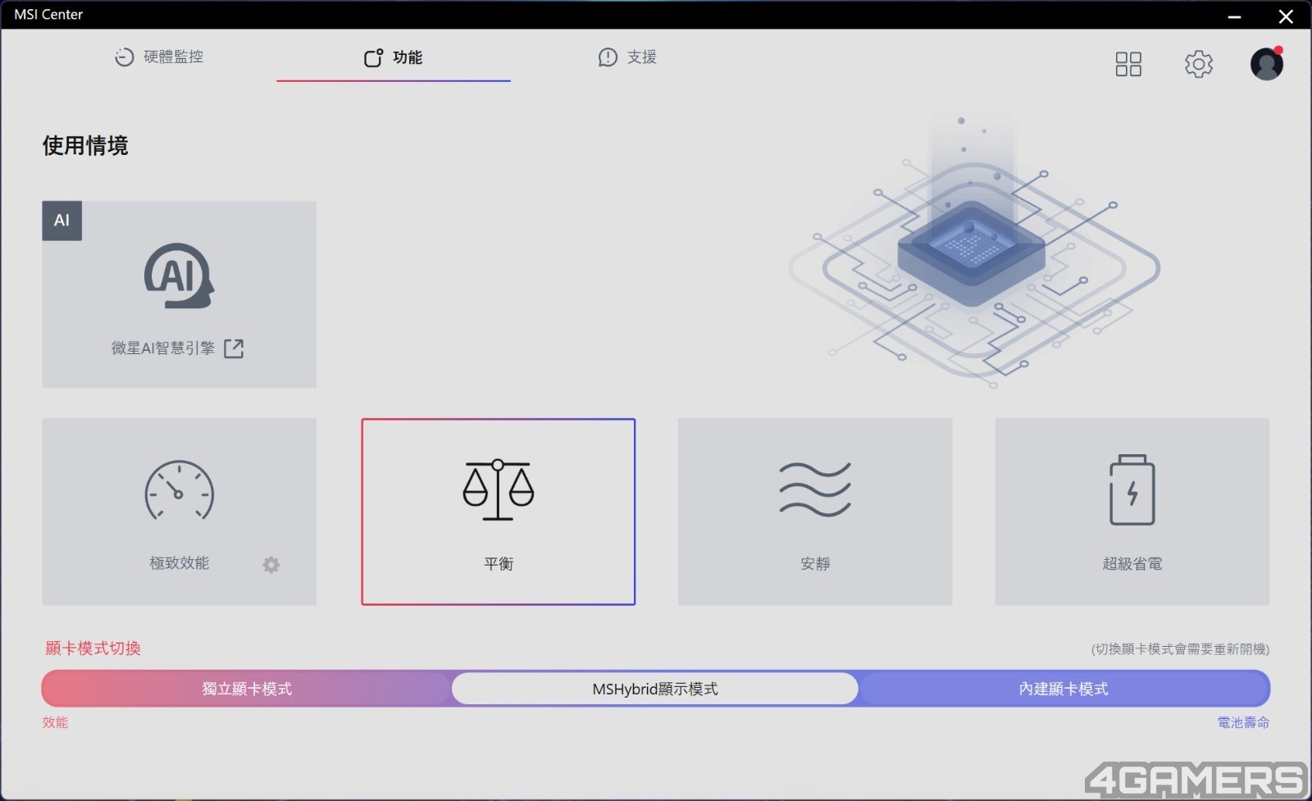Click the user profile avatar
This screenshot has width=1312, height=801.
pyautogui.click(x=1266, y=63)
